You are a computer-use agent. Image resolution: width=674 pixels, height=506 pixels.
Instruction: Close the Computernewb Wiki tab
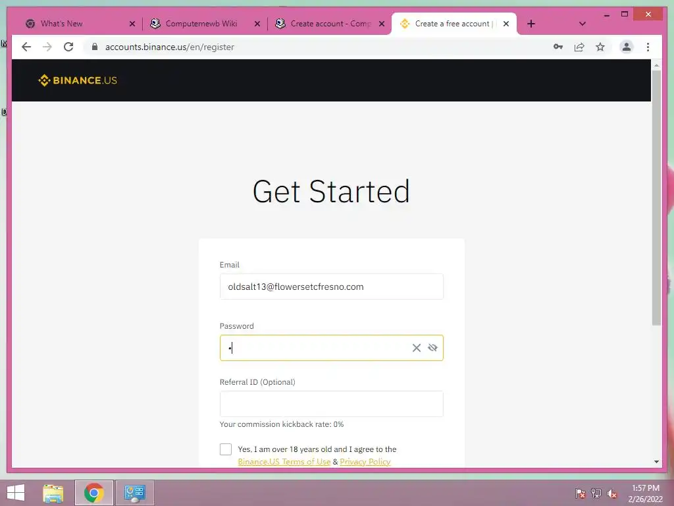(257, 24)
